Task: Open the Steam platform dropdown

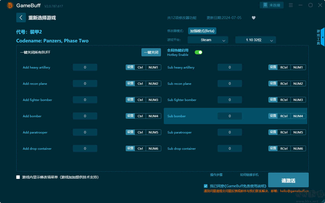Action: [x=208, y=40]
